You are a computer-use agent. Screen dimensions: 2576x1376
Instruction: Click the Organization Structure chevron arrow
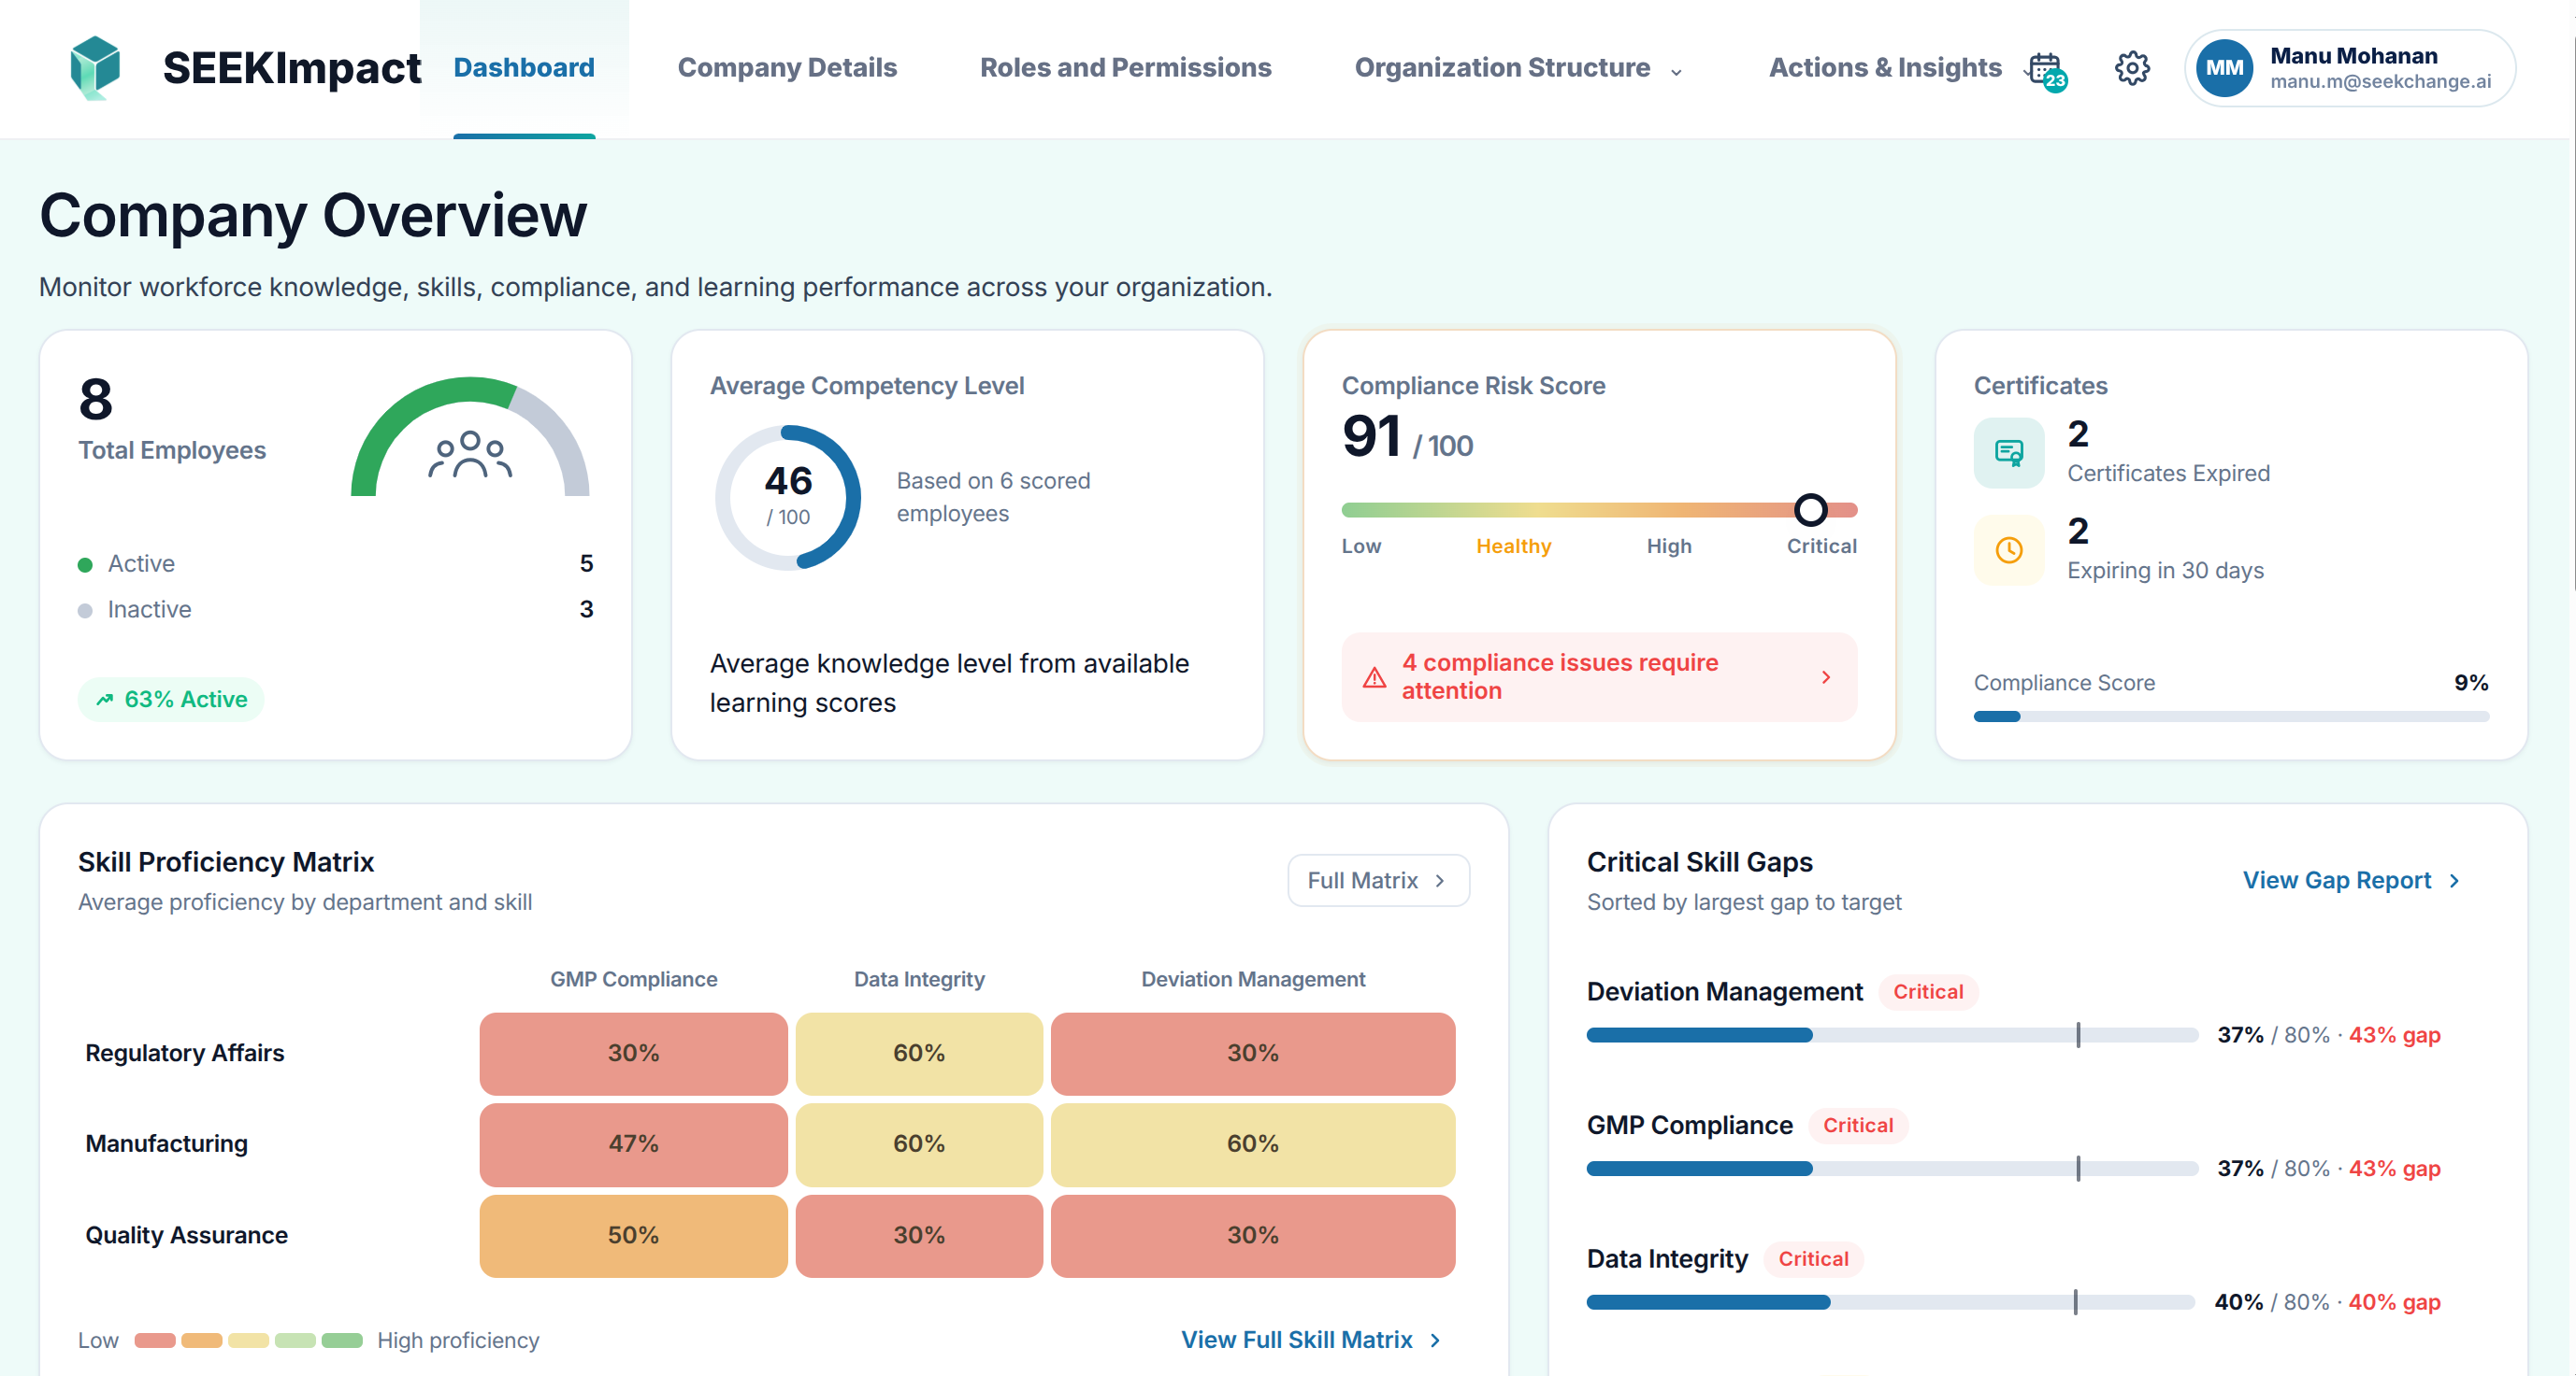coord(1677,72)
